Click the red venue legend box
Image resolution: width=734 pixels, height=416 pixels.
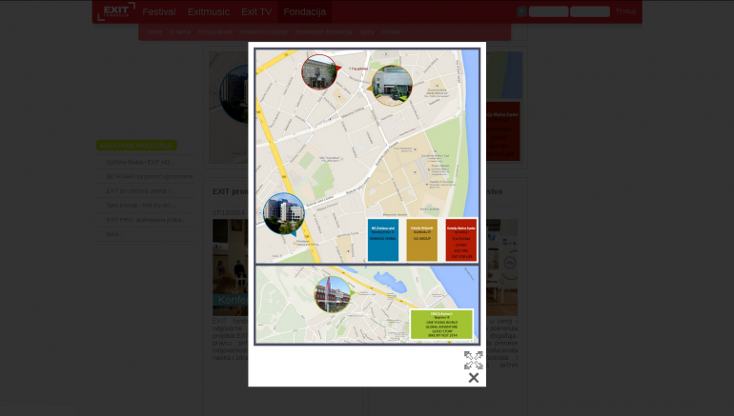click(460, 240)
